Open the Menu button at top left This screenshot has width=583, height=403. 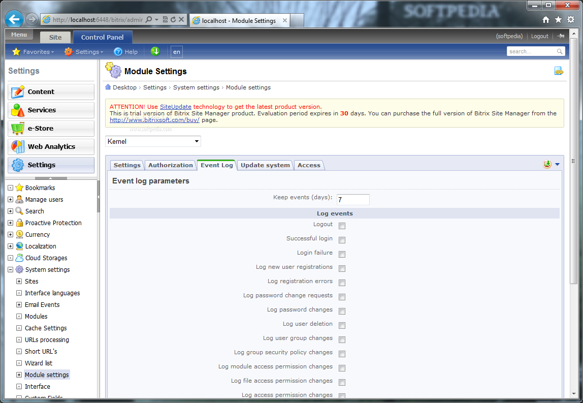point(19,35)
